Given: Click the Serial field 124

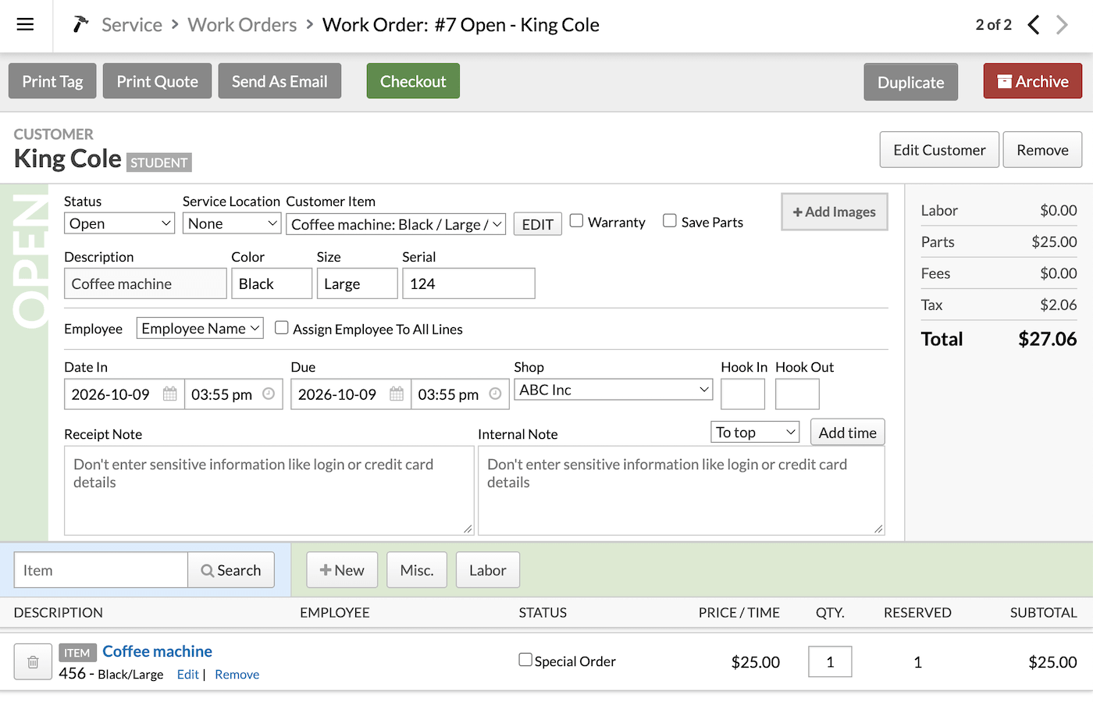Looking at the screenshot, I should (x=468, y=283).
